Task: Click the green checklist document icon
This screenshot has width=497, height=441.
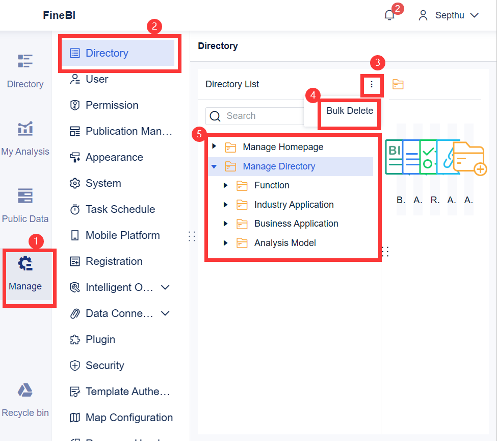Action: [x=428, y=157]
